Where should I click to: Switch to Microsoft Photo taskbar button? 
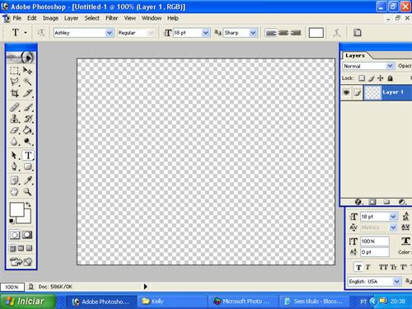click(243, 302)
